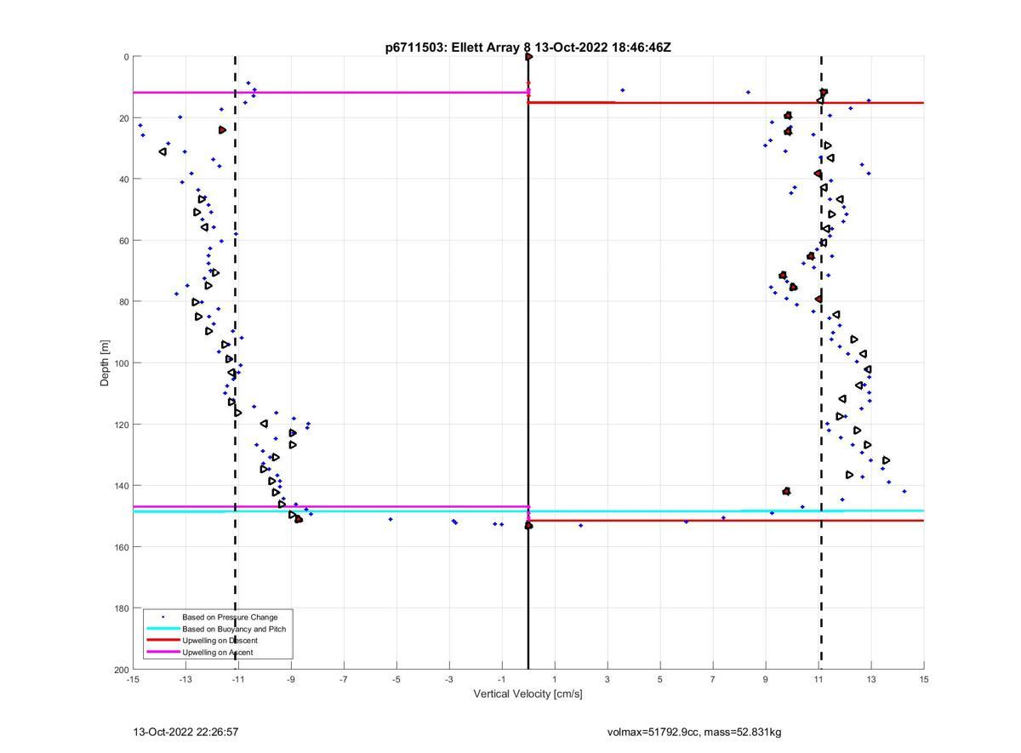Select legend entry 'Upwelling on Descent'
Viewport: 1021px width, 753px height.
(220, 641)
